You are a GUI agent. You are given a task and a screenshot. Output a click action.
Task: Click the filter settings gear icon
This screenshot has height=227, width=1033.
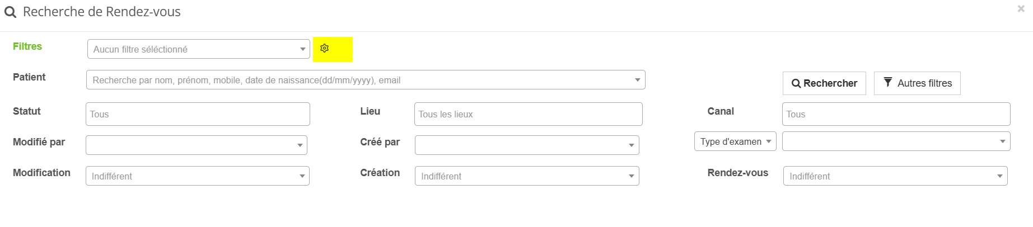324,49
